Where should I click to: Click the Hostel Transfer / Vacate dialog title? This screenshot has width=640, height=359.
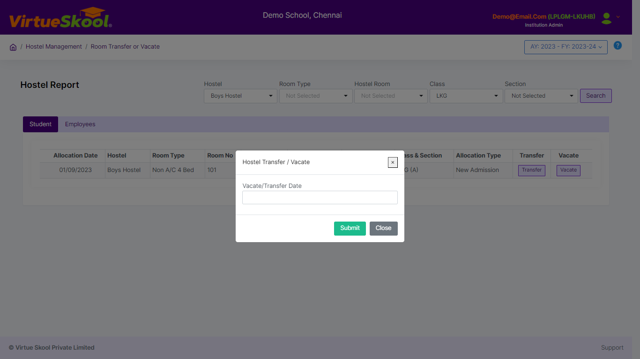[276, 162]
